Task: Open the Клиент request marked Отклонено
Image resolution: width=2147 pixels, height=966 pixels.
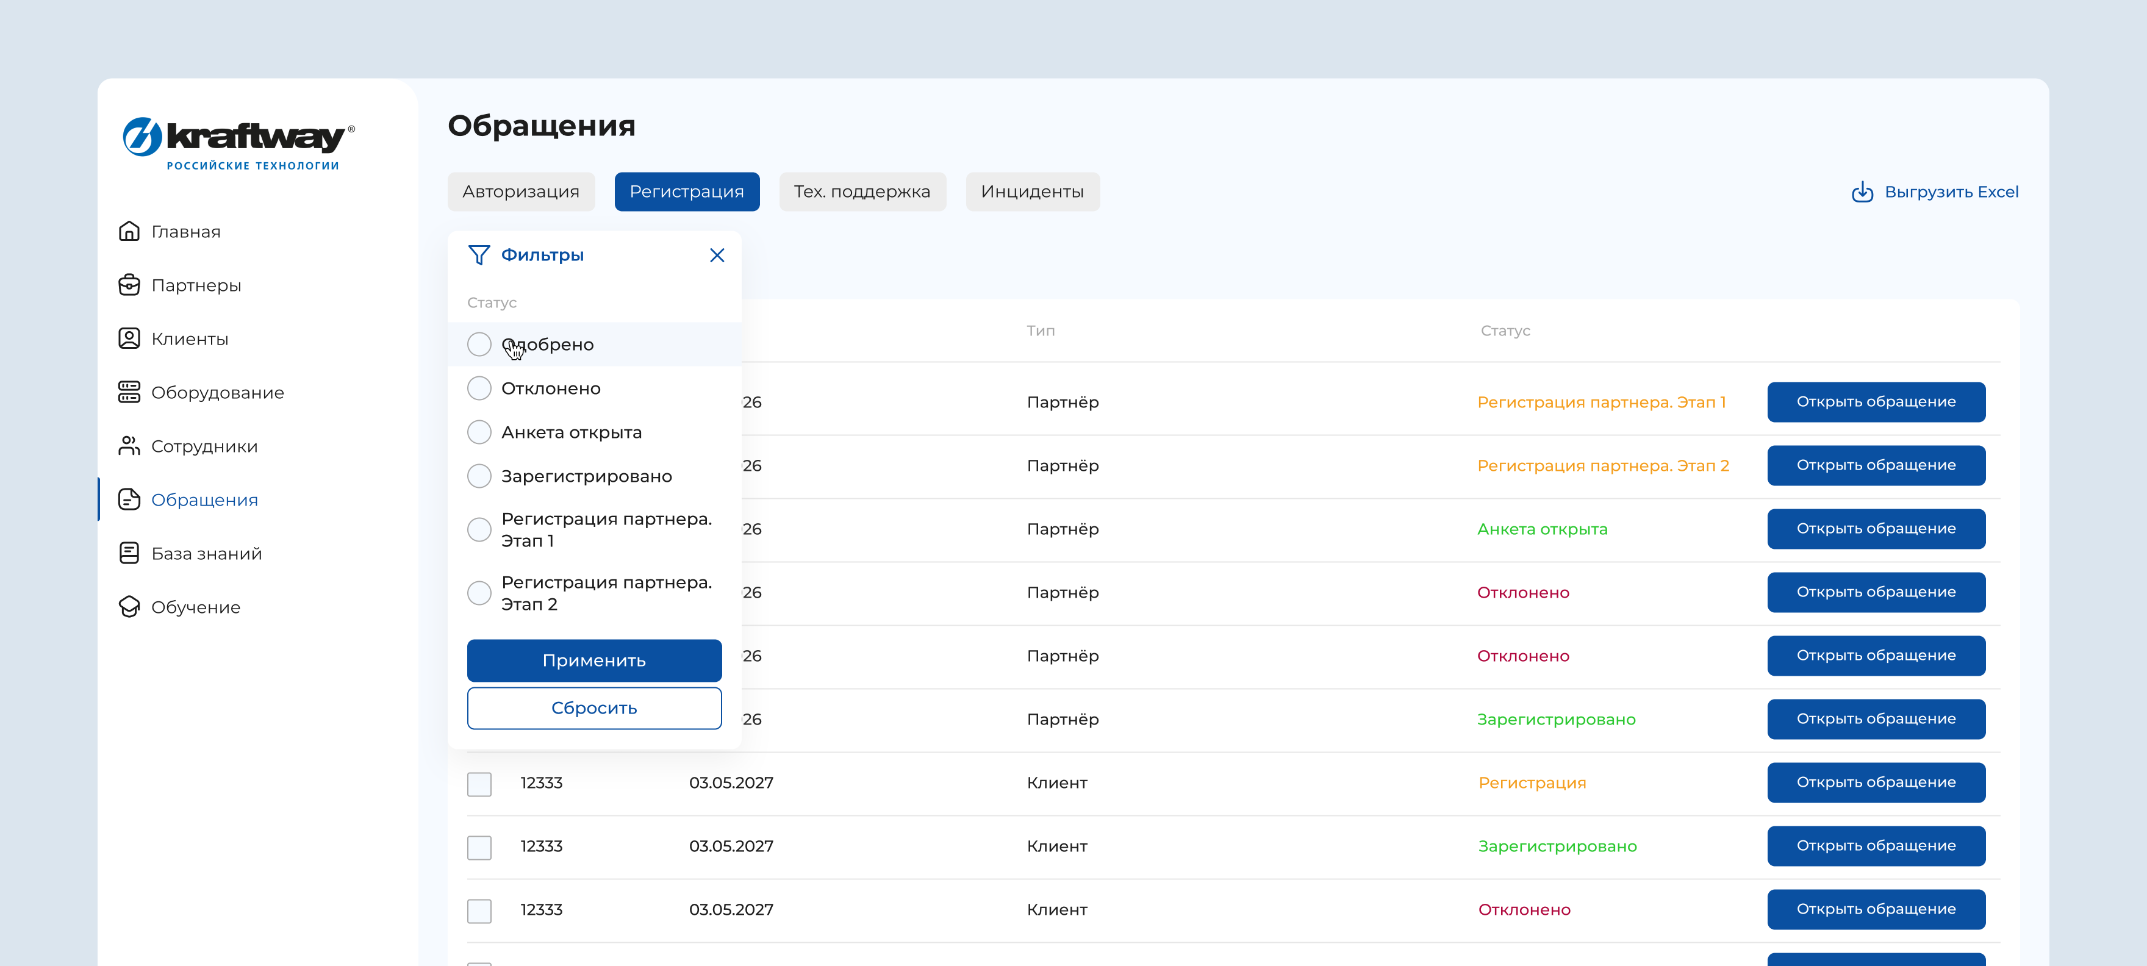Action: tap(1876, 909)
